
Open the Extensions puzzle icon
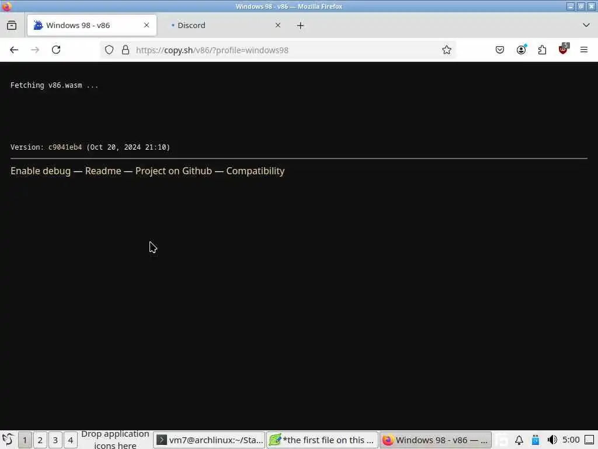click(x=542, y=50)
